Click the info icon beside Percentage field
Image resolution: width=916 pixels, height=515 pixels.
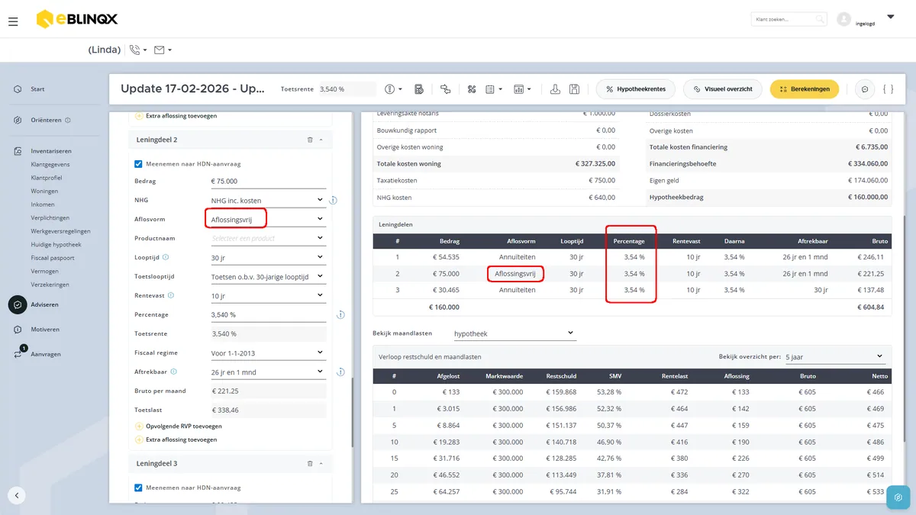pos(340,314)
